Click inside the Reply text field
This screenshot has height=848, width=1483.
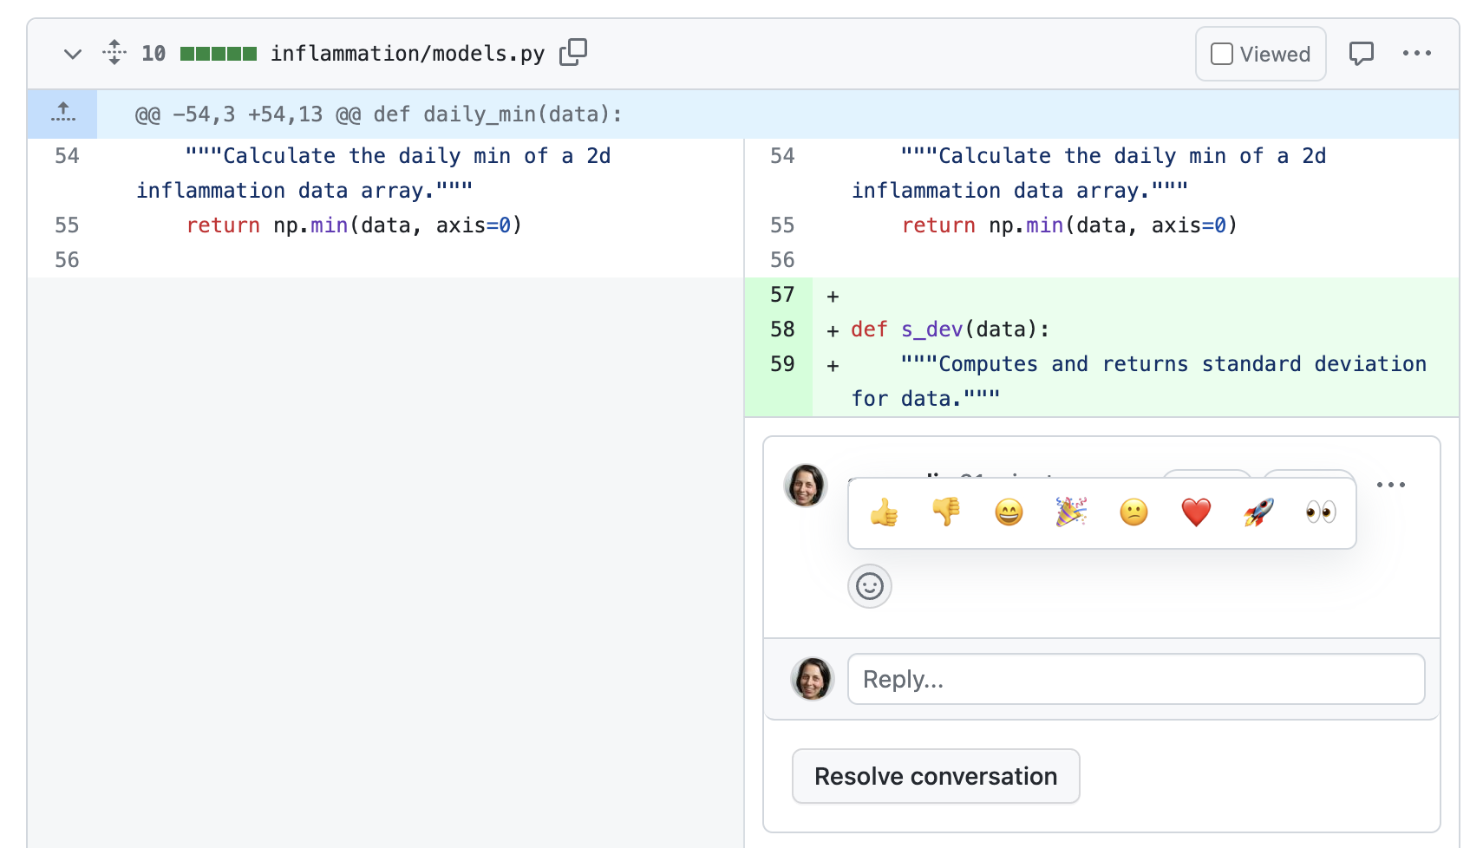(1136, 679)
